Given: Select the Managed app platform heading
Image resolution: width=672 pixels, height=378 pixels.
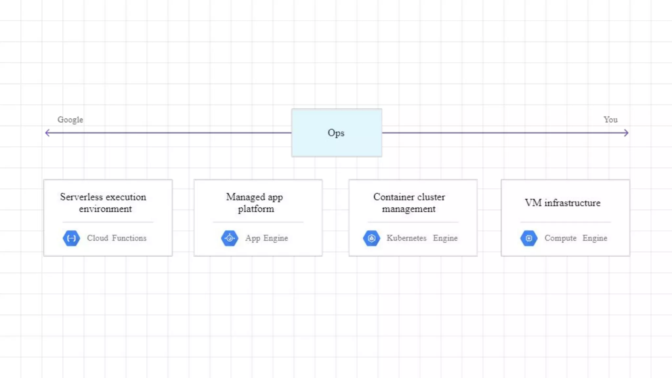Looking at the screenshot, I should click(x=255, y=203).
